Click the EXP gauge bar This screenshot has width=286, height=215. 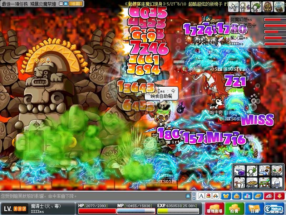[x=178, y=211]
